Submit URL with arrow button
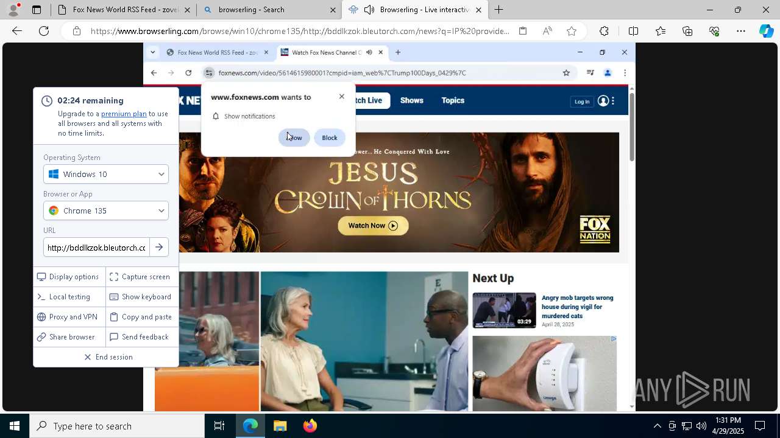Viewport: 780px width, 438px height. [x=159, y=248]
